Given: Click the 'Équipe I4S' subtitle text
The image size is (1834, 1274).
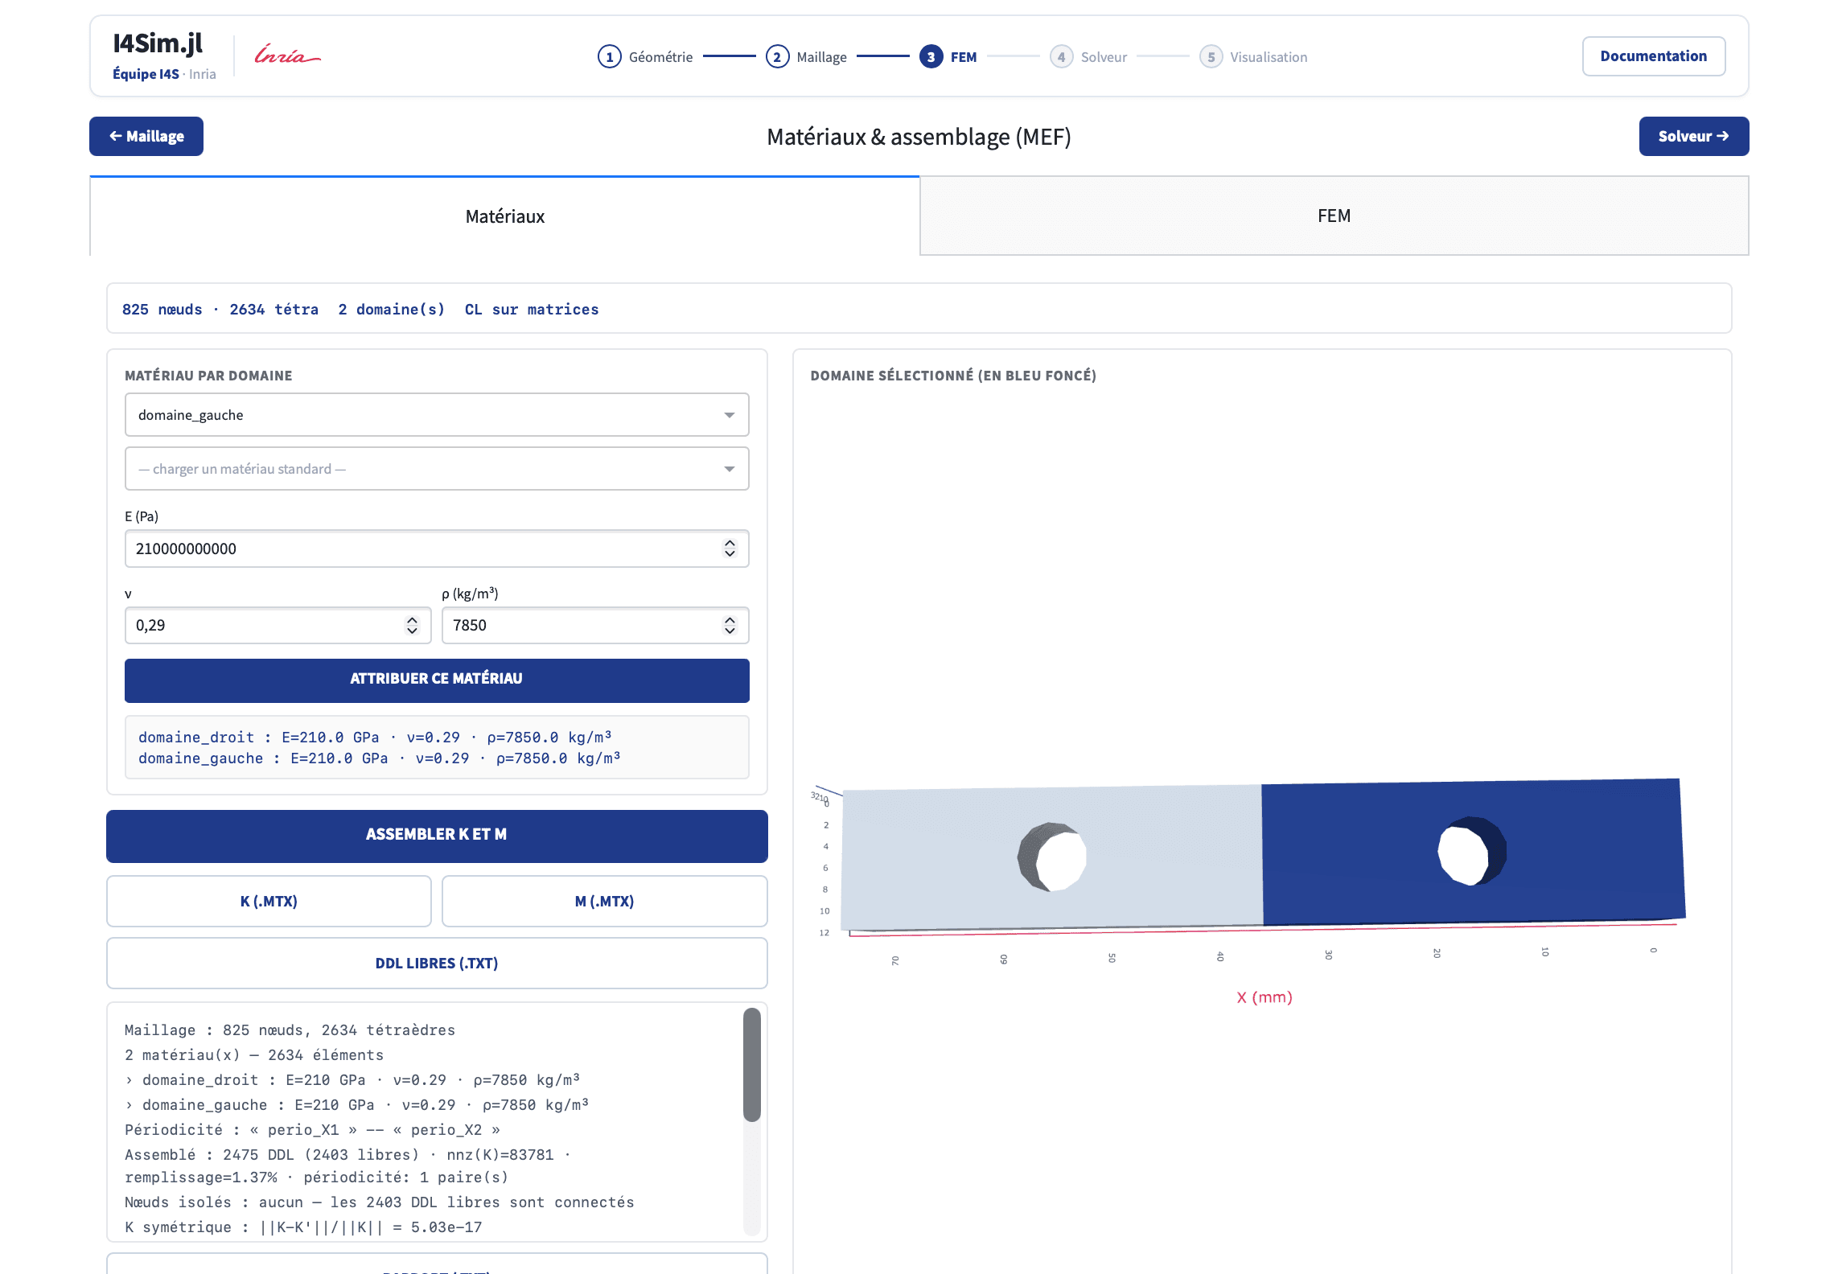Looking at the screenshot, I should (146, 74).
